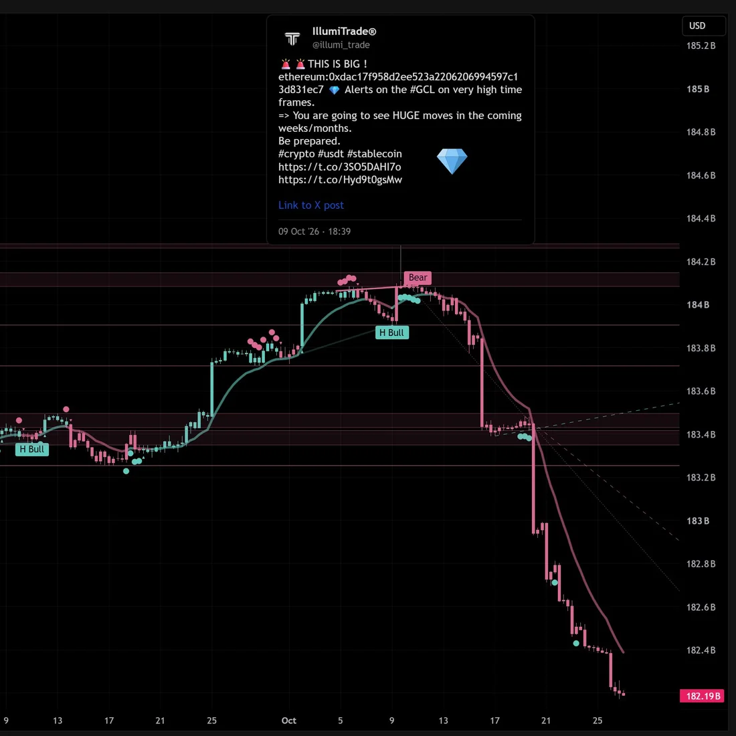Click the 185.2 B price axis label
This screenshot has width=736, height=736.
coord(701,46)
